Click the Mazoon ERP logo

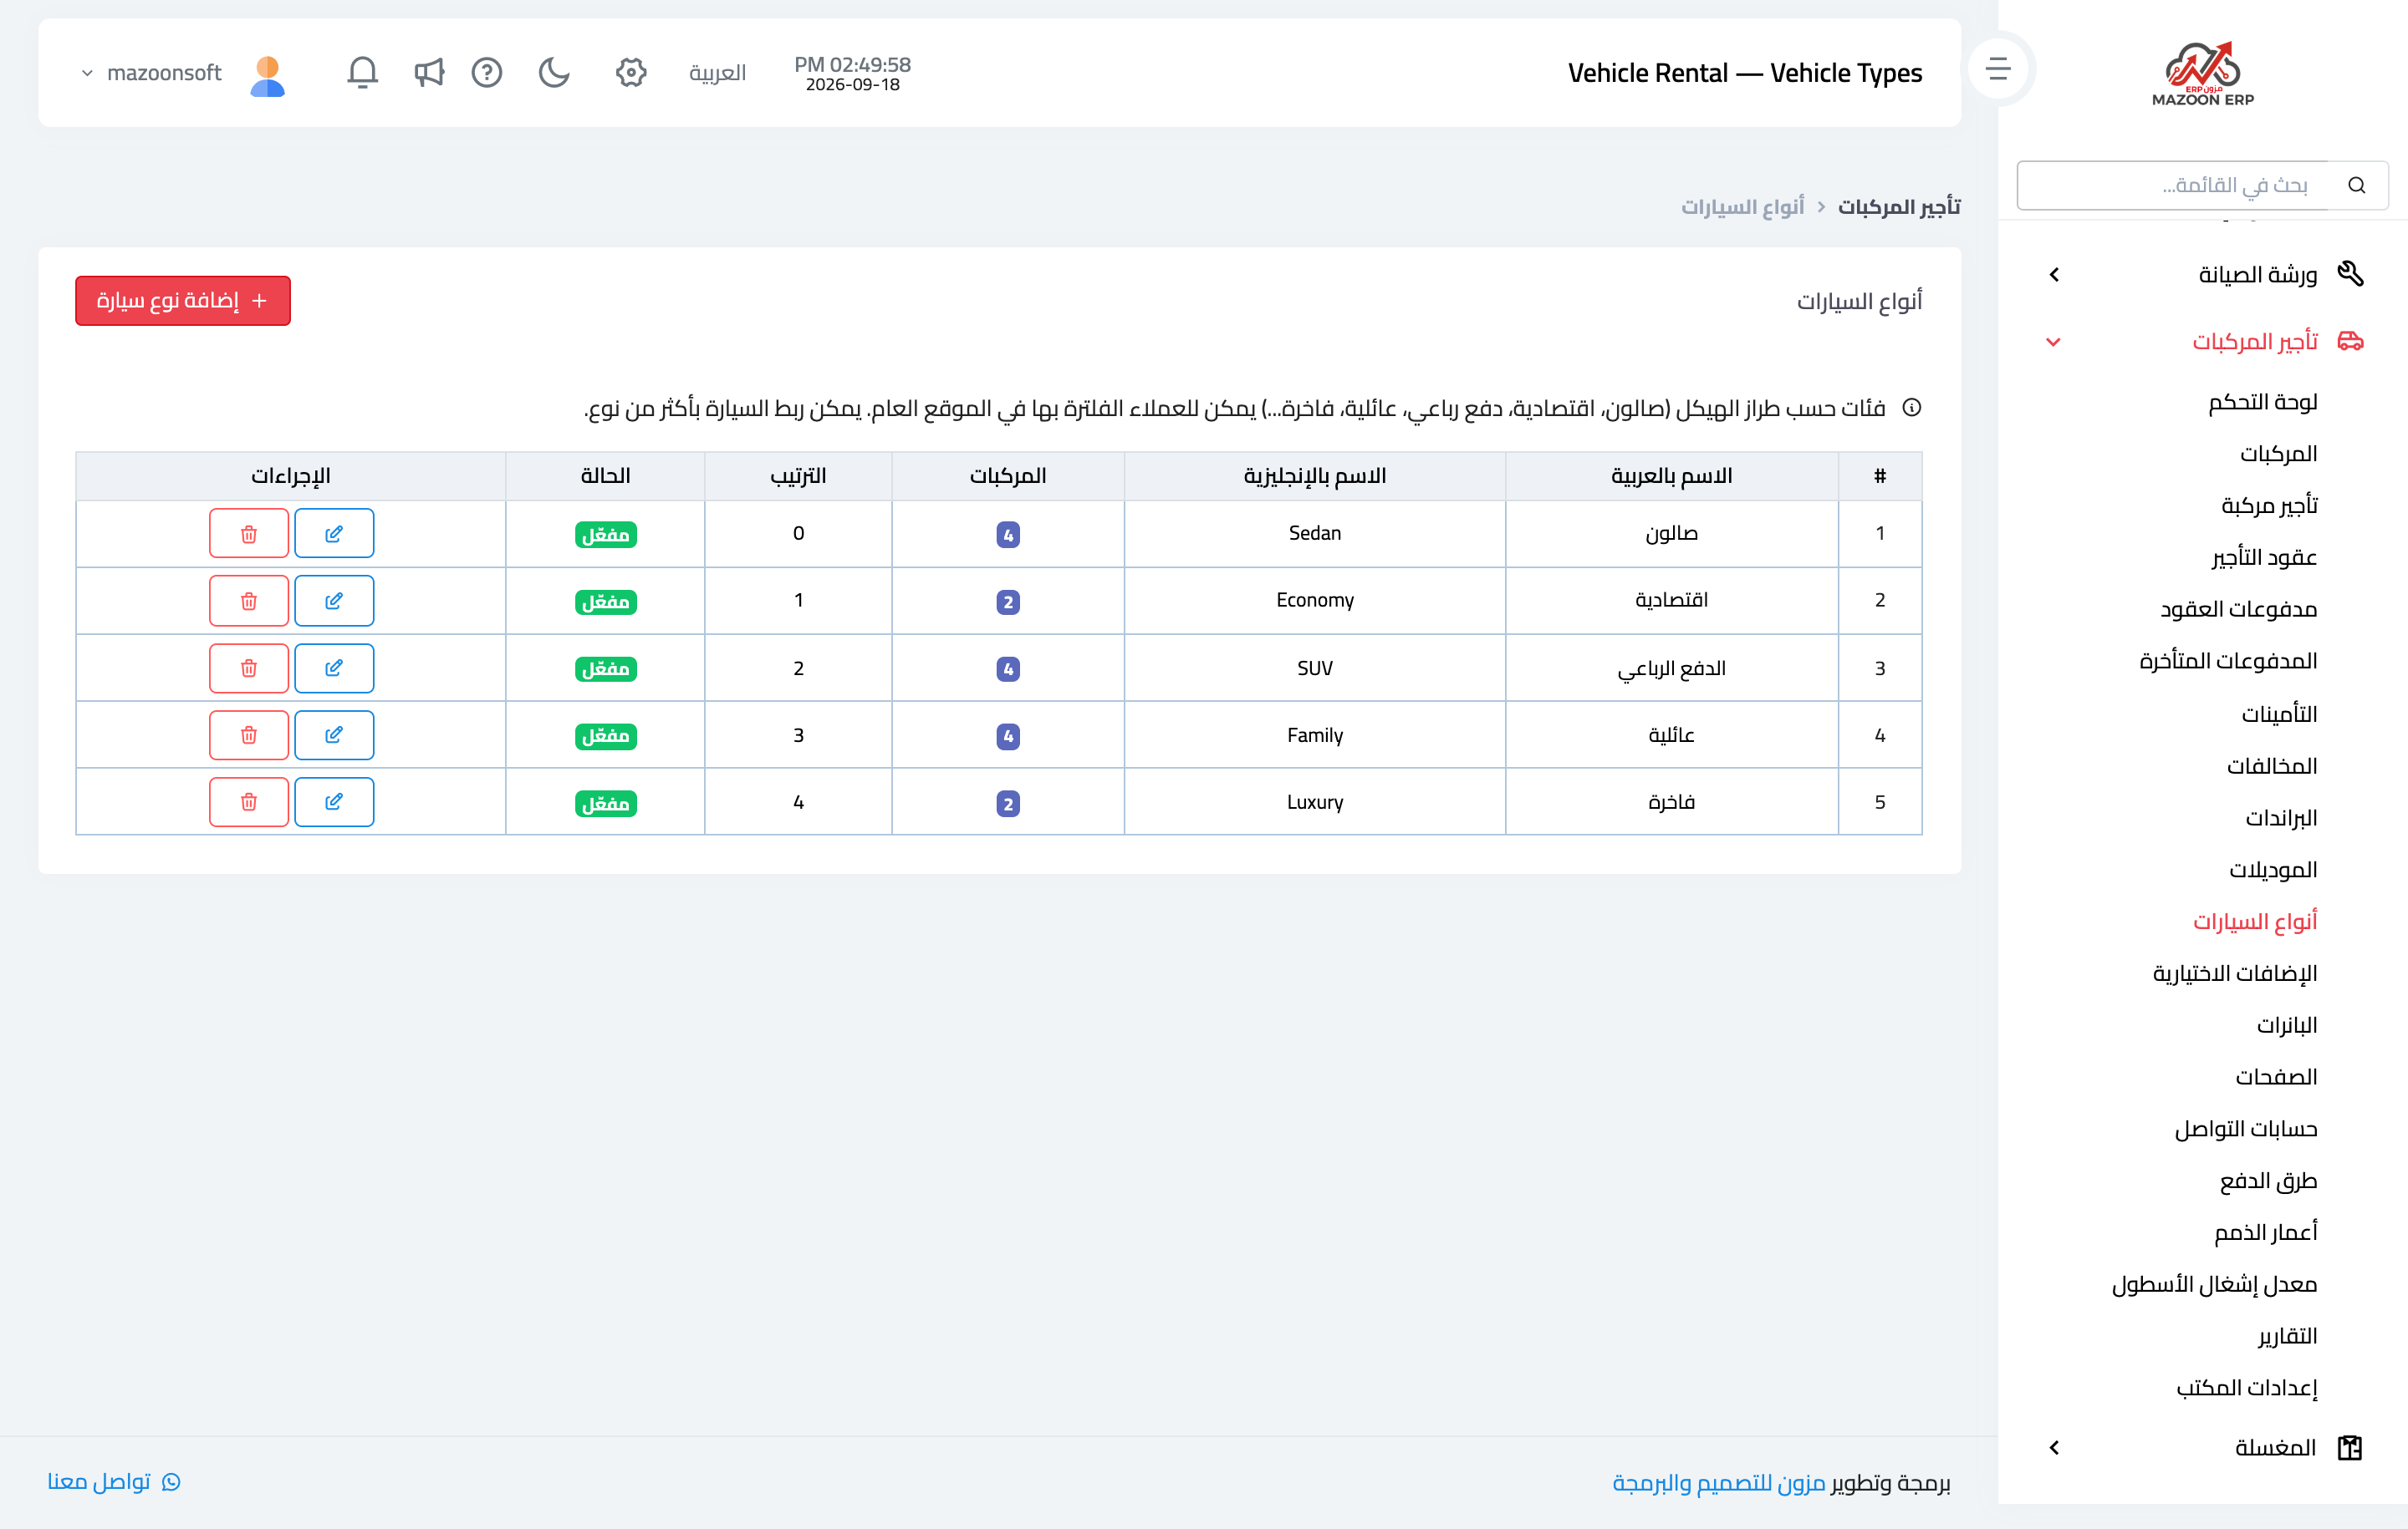click(2202, 73)
